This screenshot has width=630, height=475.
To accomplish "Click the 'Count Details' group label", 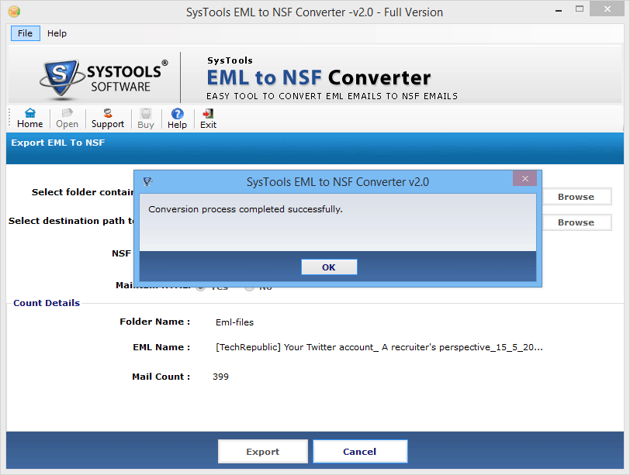I will tap(47, 303).
